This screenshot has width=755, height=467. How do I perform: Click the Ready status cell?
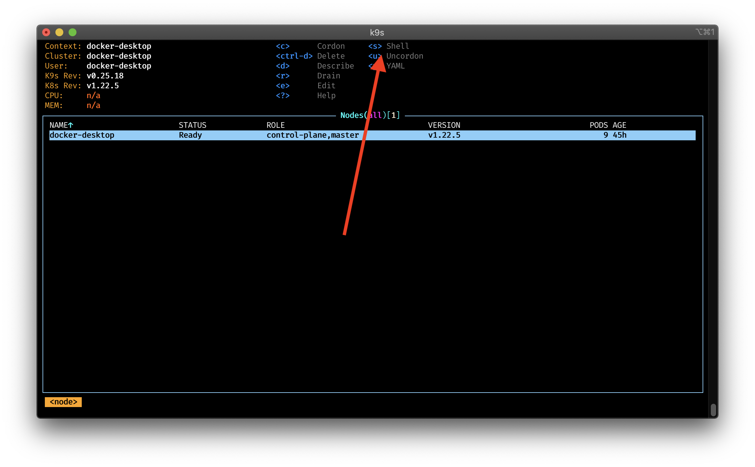coord(190,135)
